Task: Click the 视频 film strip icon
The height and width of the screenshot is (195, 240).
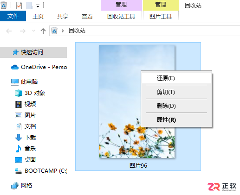Action: 19,104
